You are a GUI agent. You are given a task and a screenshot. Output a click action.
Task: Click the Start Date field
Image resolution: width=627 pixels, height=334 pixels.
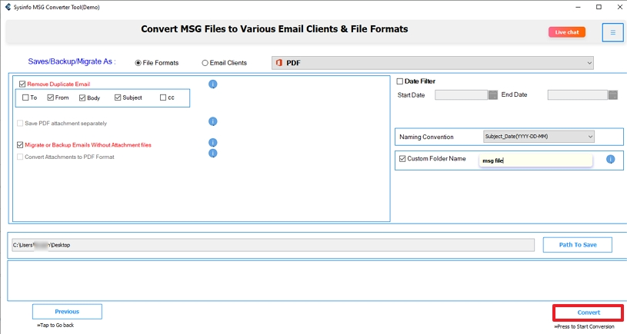coord(461,95)
